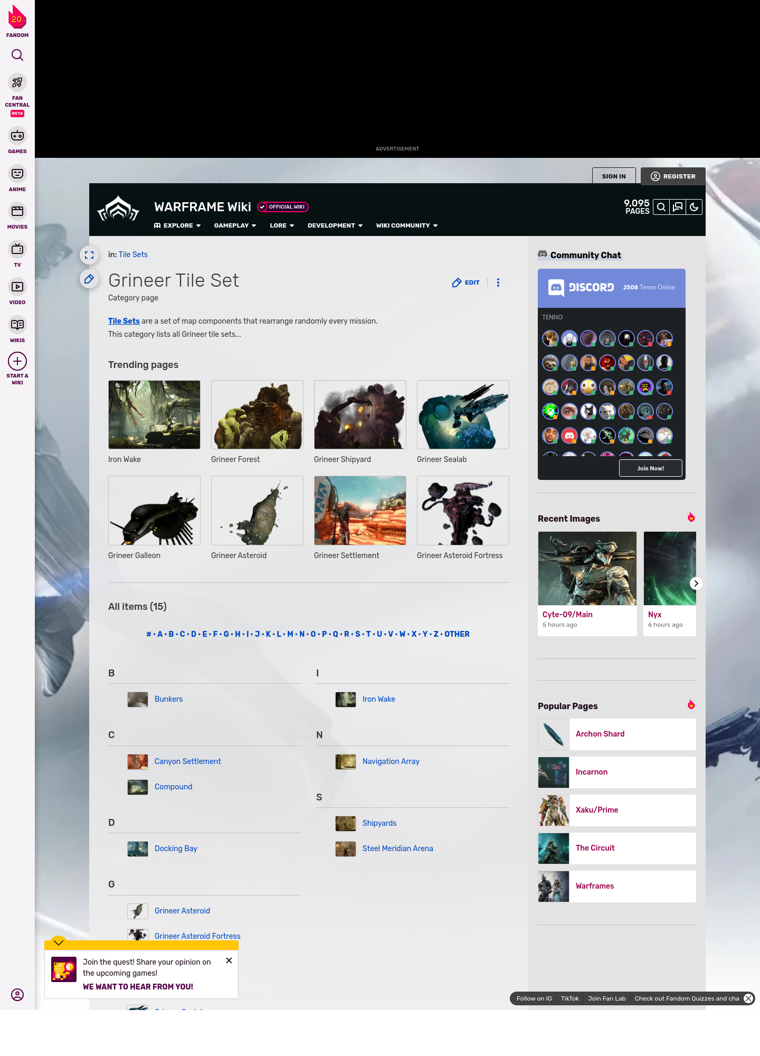Click the flame icon beside Popular Pages
Viewport: 760px width, 1056px height.
click(691, 705)
